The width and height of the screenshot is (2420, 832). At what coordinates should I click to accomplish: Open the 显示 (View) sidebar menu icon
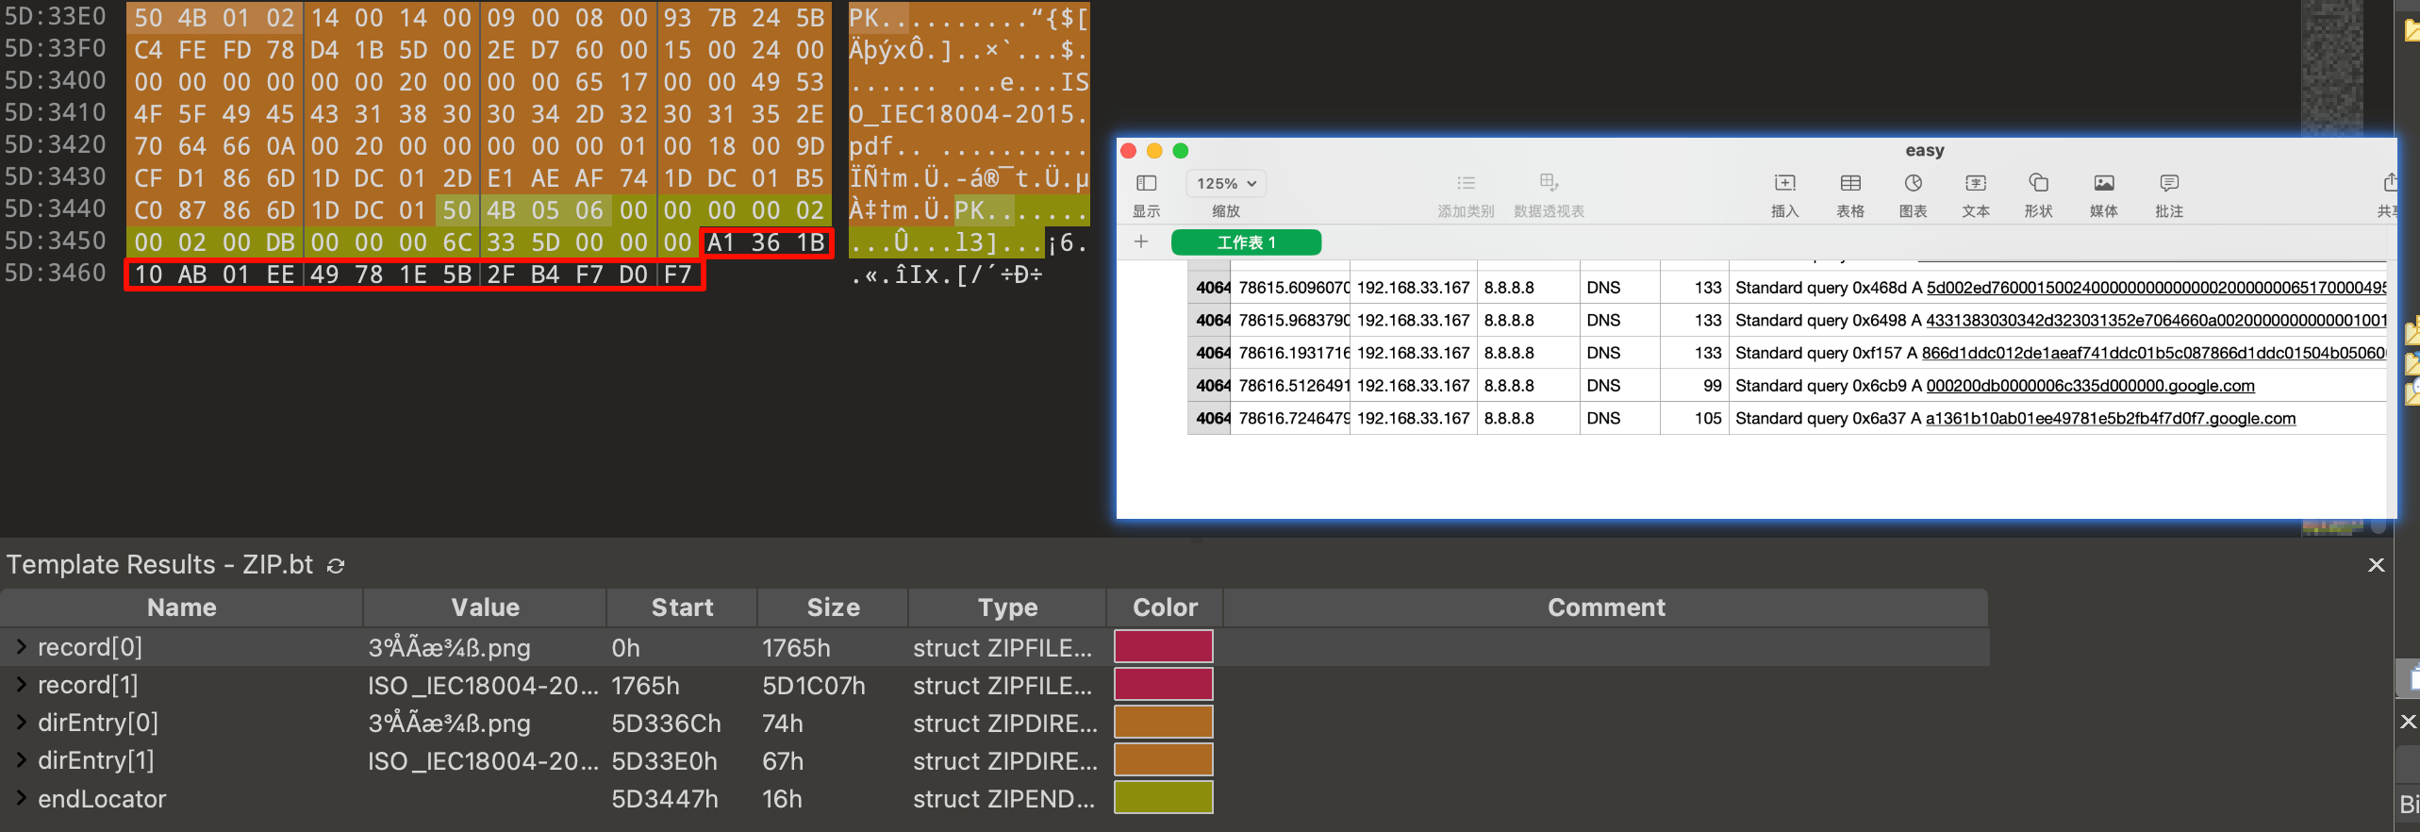(x=1146, y=184)
